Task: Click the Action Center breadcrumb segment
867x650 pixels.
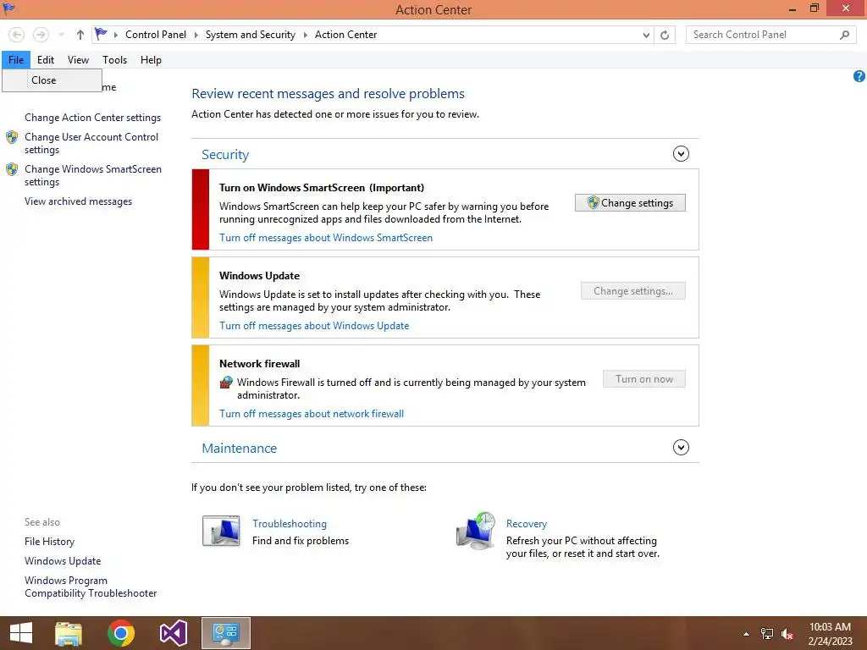Action: pos(345,35)
